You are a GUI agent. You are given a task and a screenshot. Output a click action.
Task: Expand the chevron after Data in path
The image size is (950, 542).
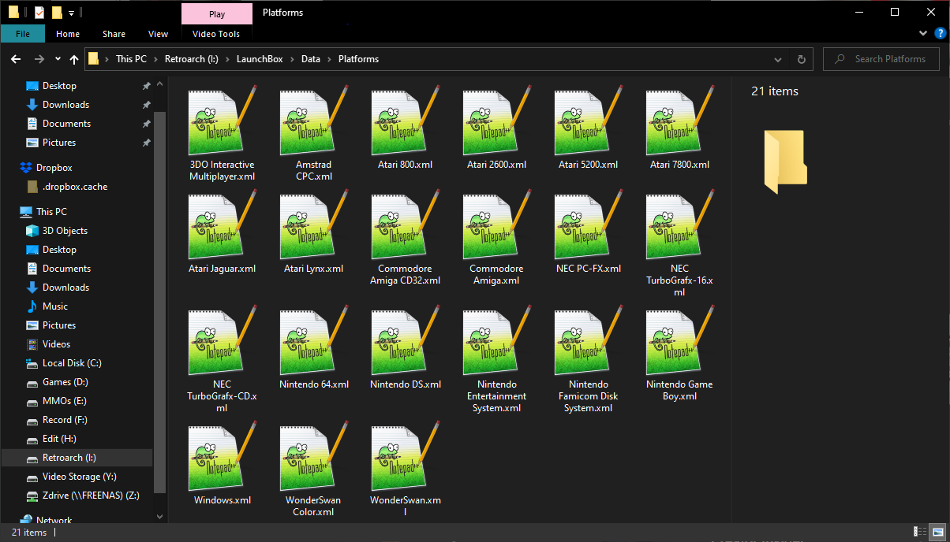click(x=330, y=59)
